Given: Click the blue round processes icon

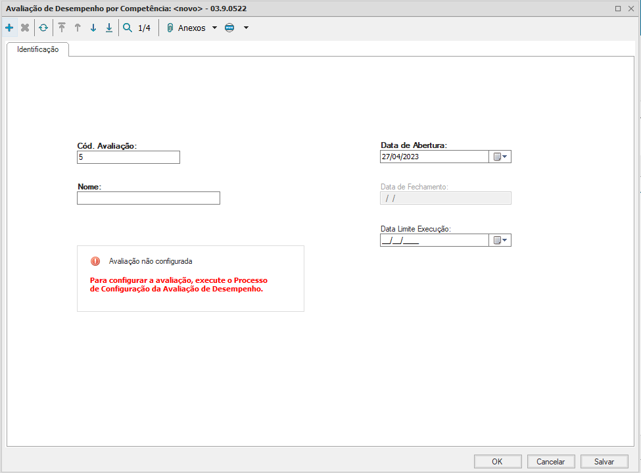Looking at the screenshot, I should pos(229,28).
